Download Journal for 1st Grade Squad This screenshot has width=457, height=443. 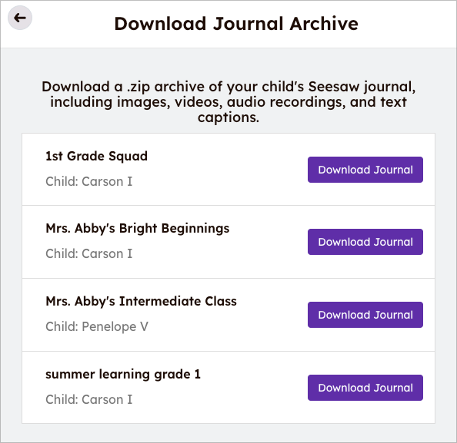tap(365, 170)
